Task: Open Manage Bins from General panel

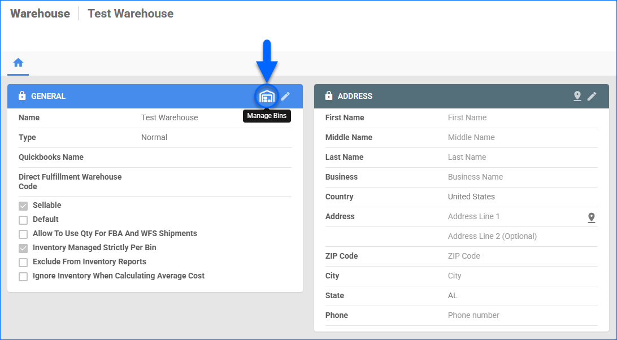Action: coord(267,97)
